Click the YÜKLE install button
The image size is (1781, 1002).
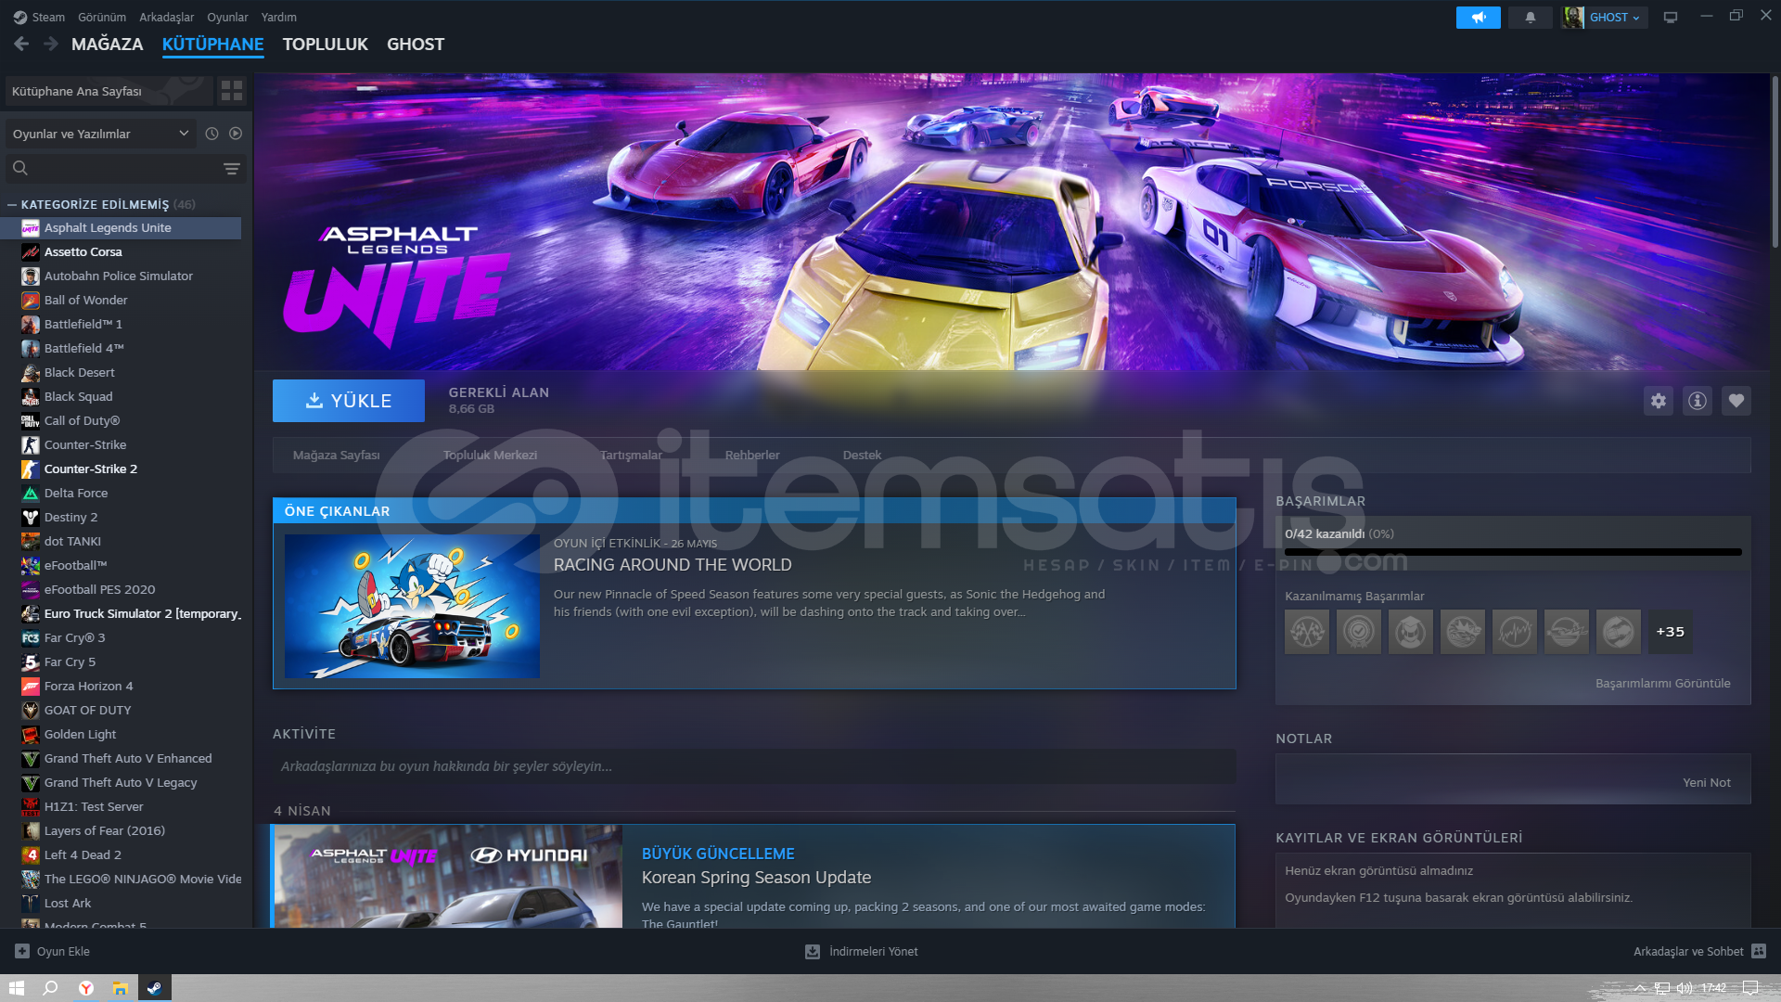pyautogui.click(x=349, y=401)
